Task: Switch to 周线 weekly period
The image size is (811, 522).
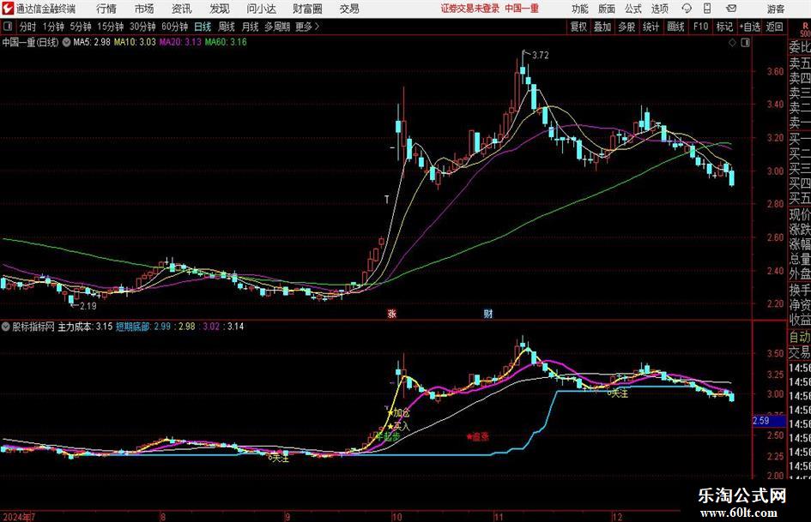Action: tap(227, 27)
